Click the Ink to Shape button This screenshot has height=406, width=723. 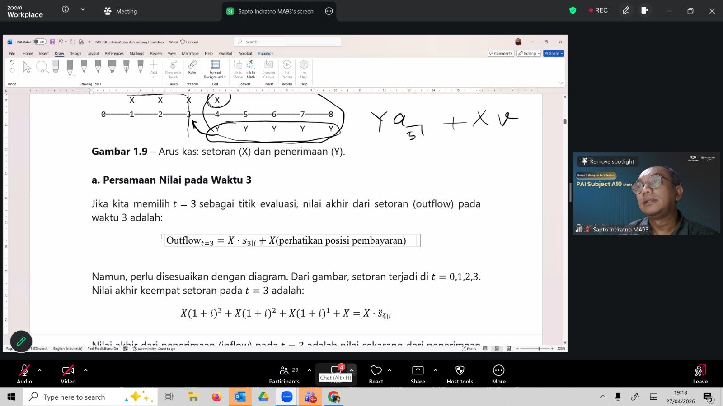point(238,69)
